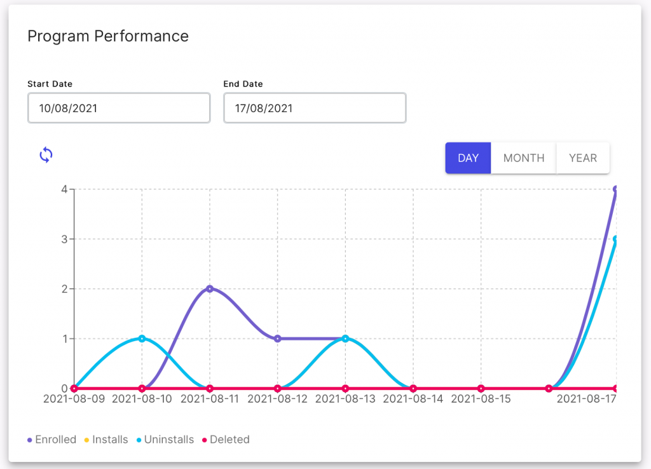Switch to the MONTH view tab
651x469 pixels.
pos(523,158)
